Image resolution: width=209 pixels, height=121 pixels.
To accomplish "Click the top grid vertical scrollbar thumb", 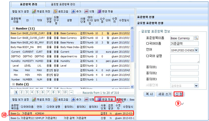I will coord(132,46).
